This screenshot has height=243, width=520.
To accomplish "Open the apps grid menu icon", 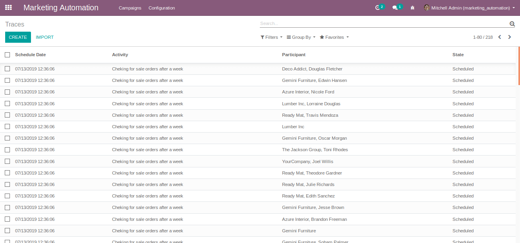I will point(8,8).
